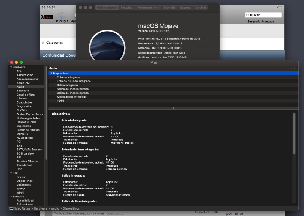The width and height of the screenshot is (304, 216).
Task: Select Controlador in the sidebar
Action: click(x=24, y=102)
